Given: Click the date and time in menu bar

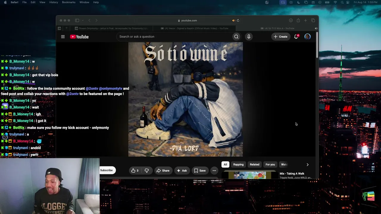Looking at the screenshot, I should coord(366,2).
